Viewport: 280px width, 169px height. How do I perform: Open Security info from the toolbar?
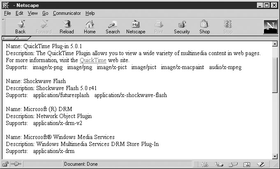[x=182, y=27]
